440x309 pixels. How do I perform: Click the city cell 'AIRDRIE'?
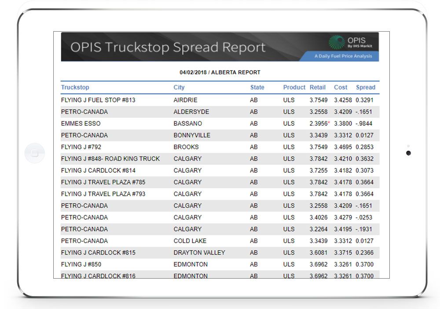pyautogui.click(x=185, y=100)
